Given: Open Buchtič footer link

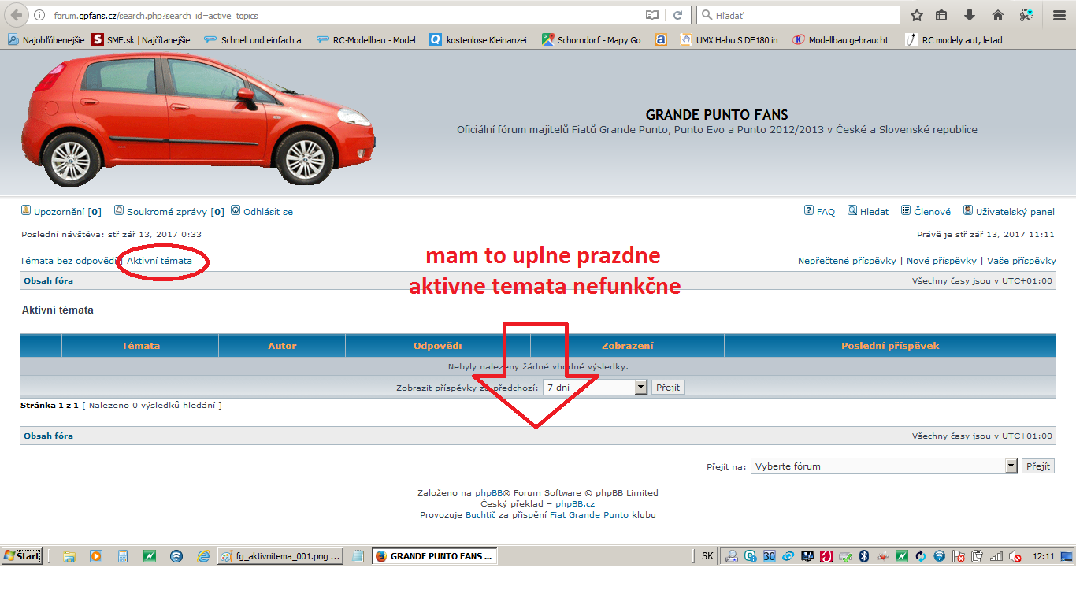Looking at the screenshot, I should click(481, 515).
